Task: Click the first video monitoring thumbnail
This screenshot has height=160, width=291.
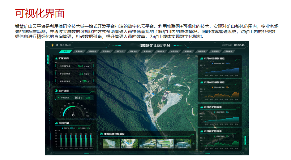Action: click(111, 143)
